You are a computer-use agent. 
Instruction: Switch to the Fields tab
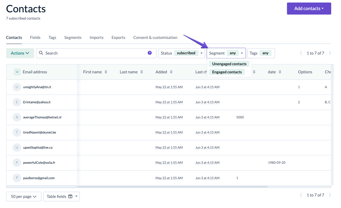[x=35, y=38]
